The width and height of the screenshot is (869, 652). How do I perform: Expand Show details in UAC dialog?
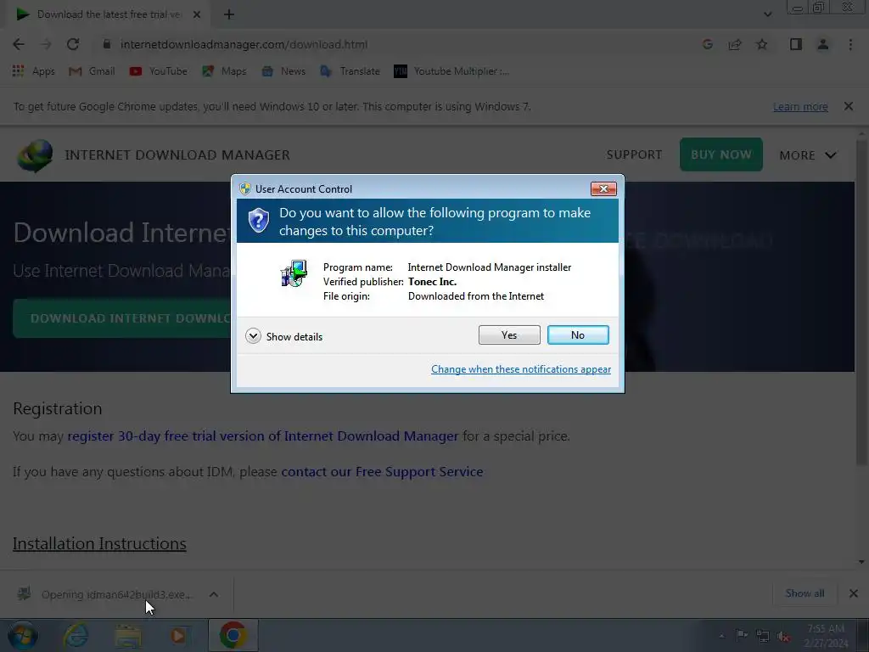(283, 336)
